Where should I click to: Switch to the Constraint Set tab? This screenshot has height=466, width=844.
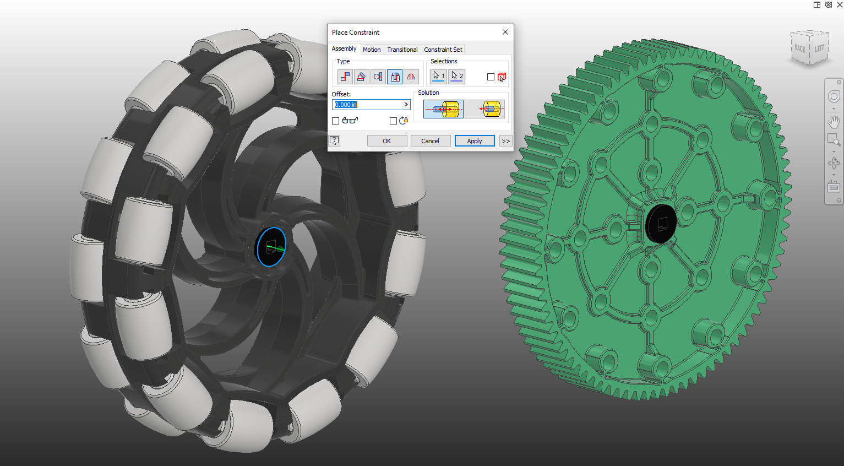point(443,50)
